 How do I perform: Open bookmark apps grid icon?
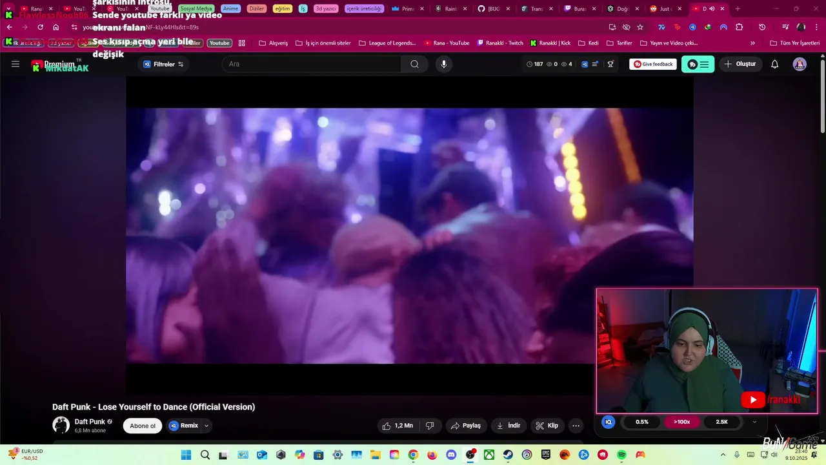[242, 43]
